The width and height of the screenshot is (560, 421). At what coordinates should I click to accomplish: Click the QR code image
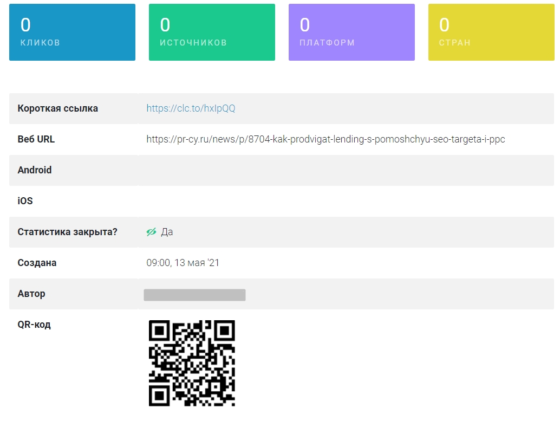192,363
